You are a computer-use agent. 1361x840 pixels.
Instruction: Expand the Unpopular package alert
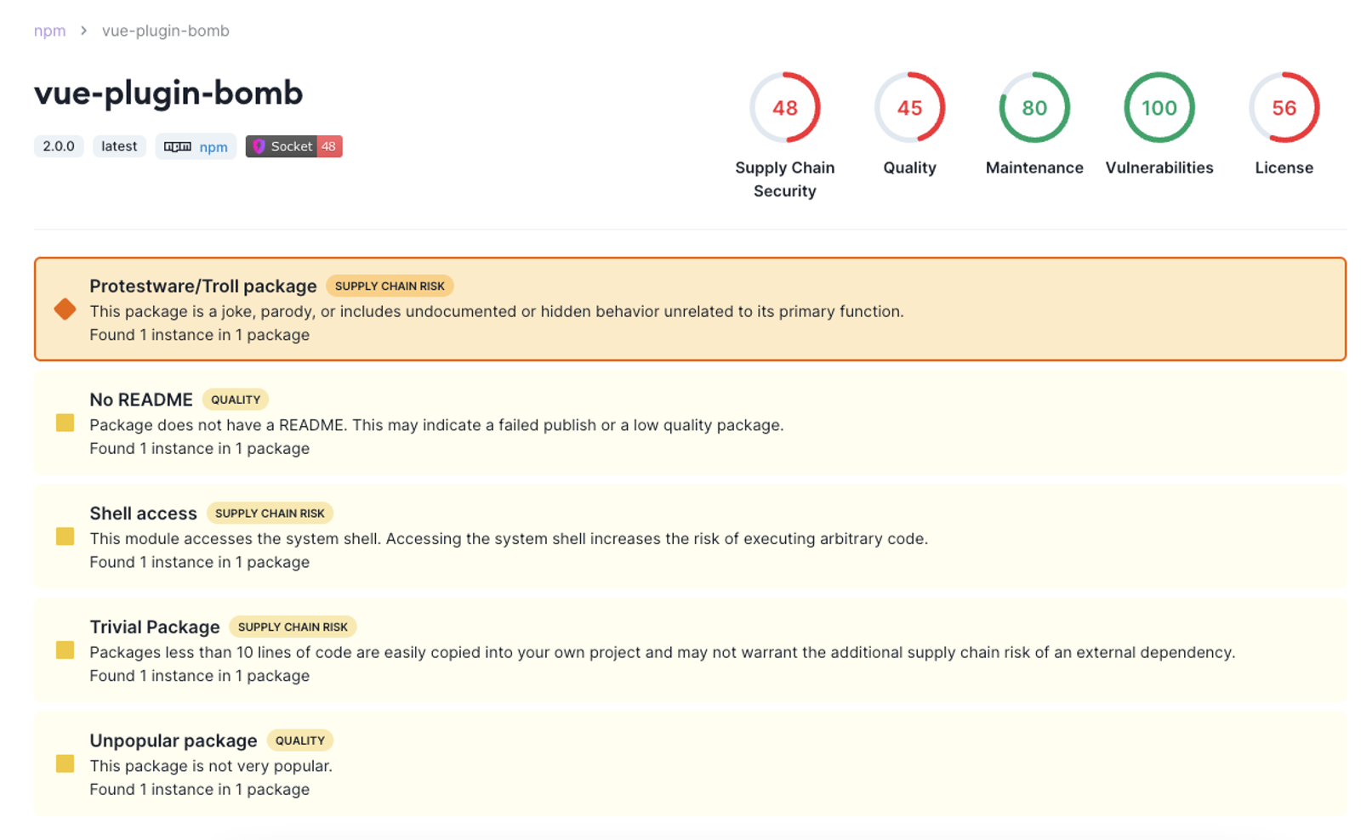pyautogui.click(x=690, y=763)
